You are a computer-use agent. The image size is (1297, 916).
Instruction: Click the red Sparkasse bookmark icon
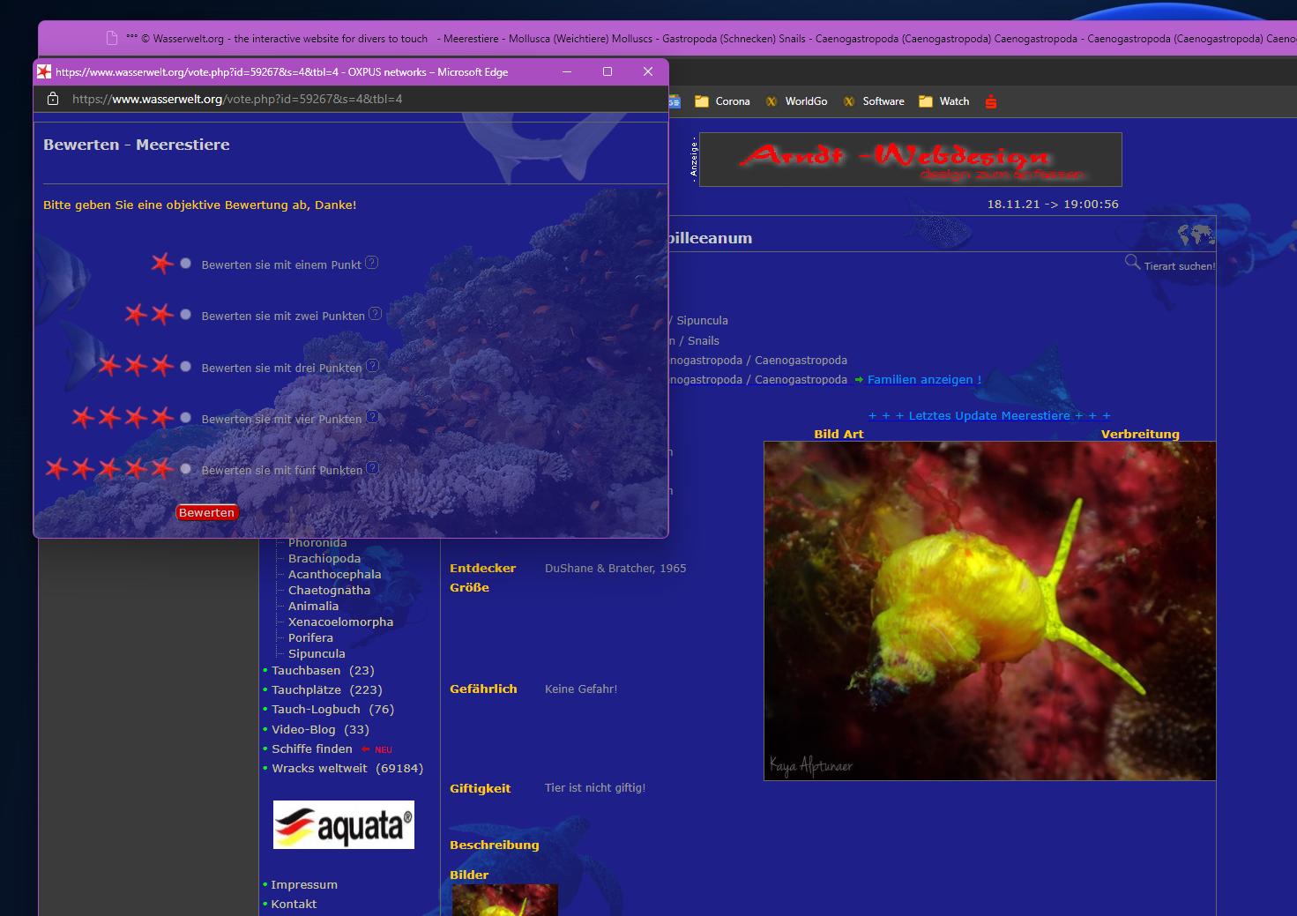pos(991,101)
